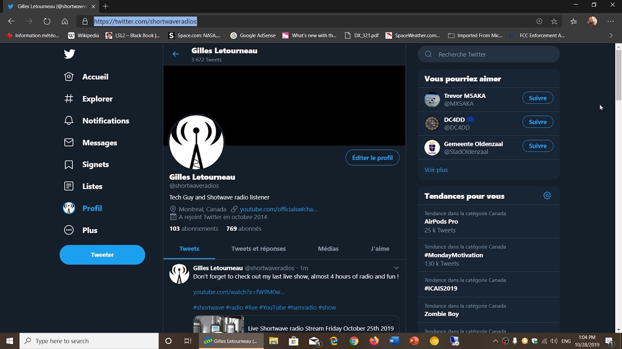Click the browser address bar URL
The image size is (622, 349).
point(145,21)
